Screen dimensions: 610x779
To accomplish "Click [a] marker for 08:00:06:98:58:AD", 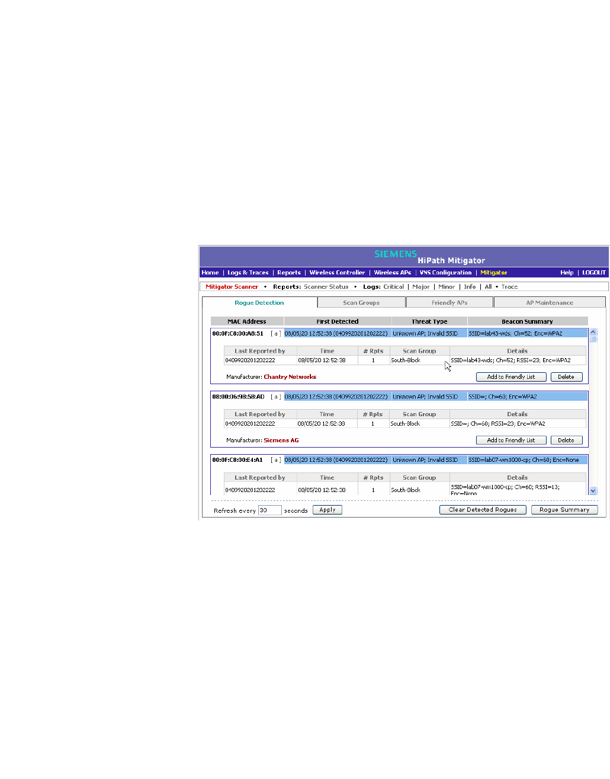I will coord(275,397).
